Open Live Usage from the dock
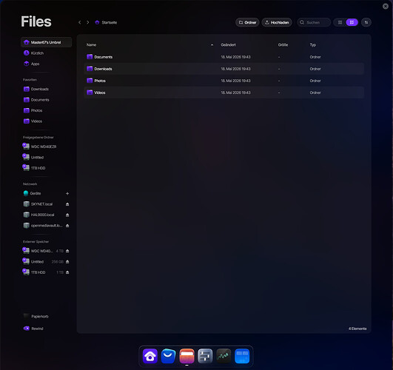This screenshot has height=370, width=393. tap(224, 356)
